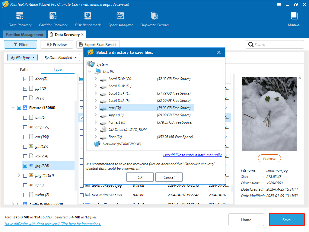Toggle the Picture (15088) checkbox
The width and height of the screenshot is (309, 232).
(19, 108)
